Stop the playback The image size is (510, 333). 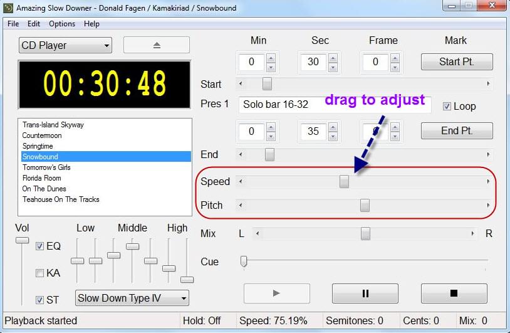coord(454,293)
